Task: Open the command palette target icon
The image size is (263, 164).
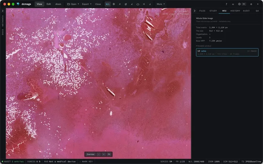Action: point(239,4)
